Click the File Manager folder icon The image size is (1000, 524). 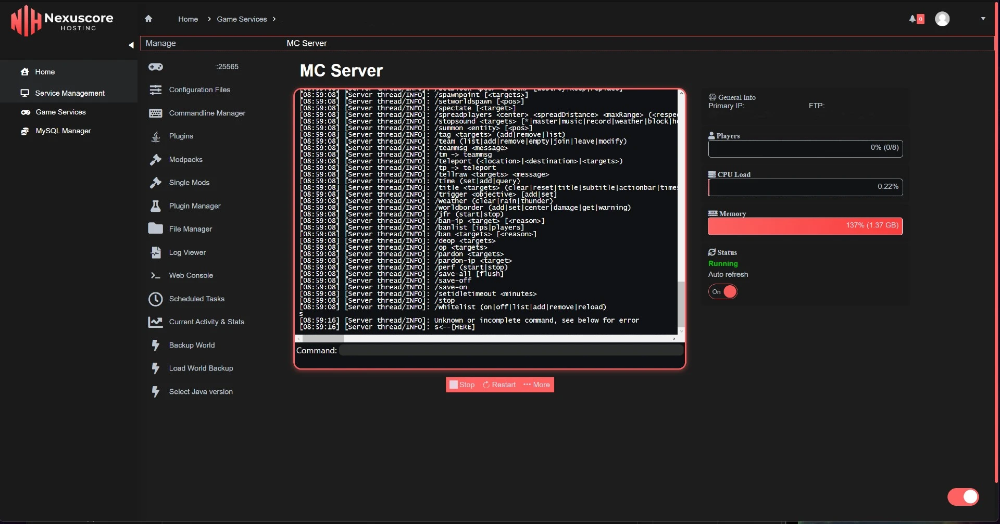click(x=156, y=228)
